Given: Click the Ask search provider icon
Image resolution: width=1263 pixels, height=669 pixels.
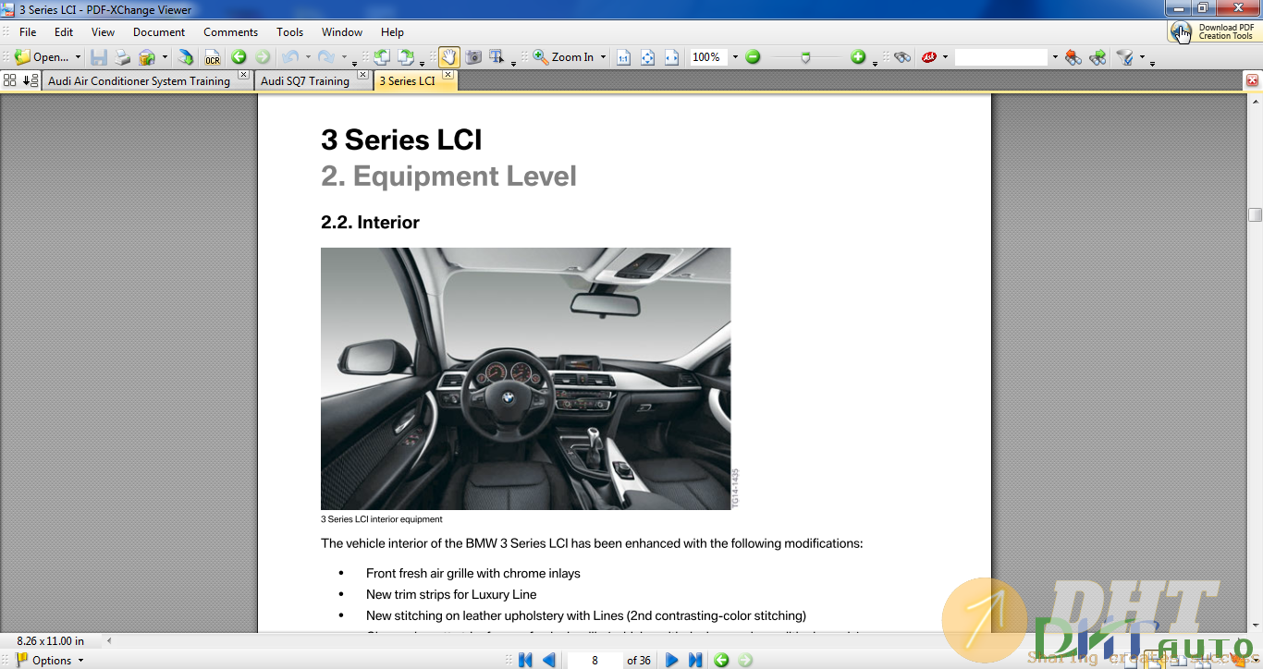Looking at the screenshot, I should (x=929, y=57).
